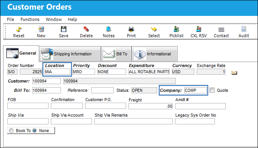
Task: Click the Order Number type field S/O
Action: pyautogui.click(x=12, y=72)
